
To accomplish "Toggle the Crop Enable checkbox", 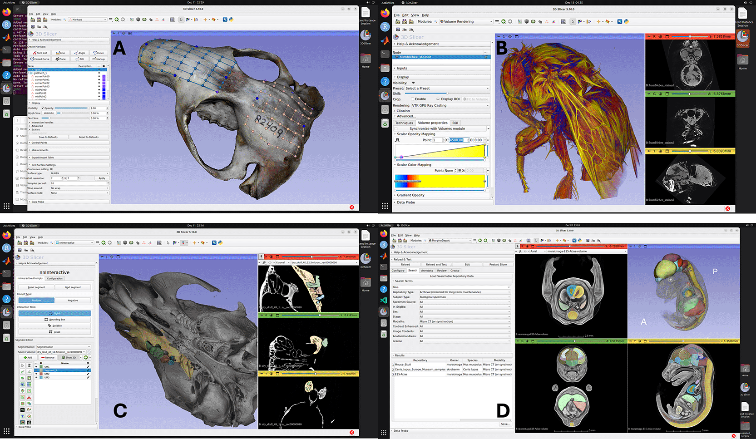I will (x=412, y=99).
